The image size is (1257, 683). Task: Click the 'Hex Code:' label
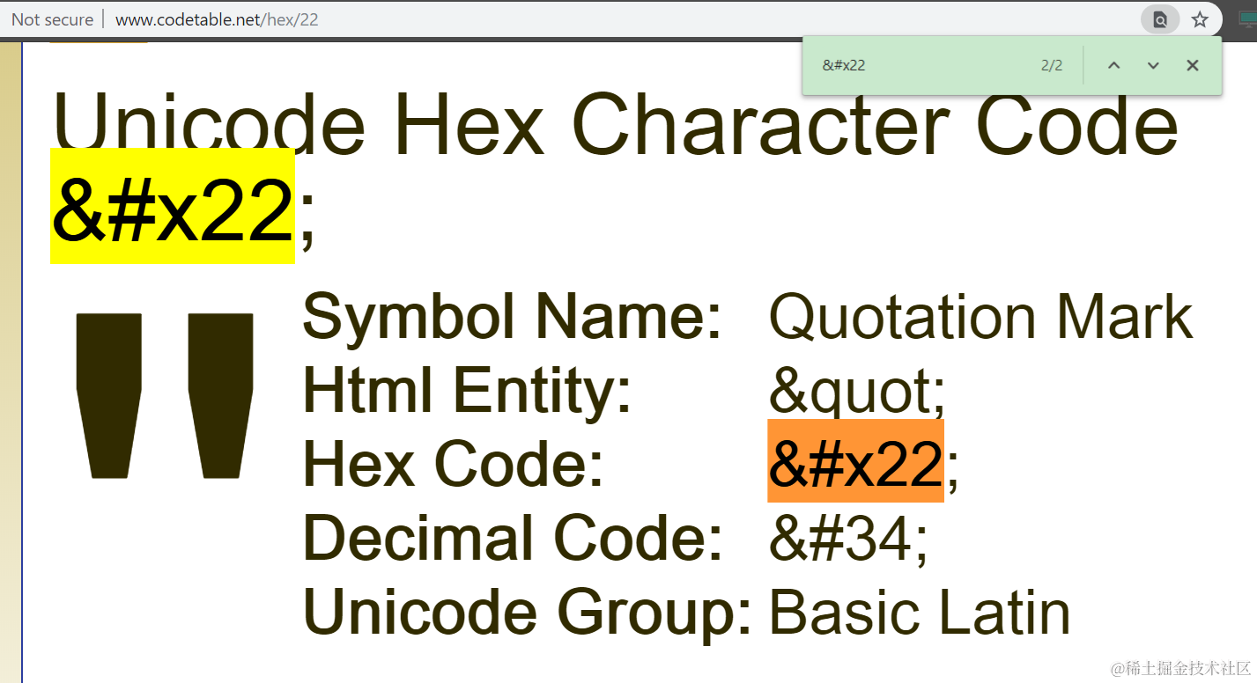tap(454, 464)
